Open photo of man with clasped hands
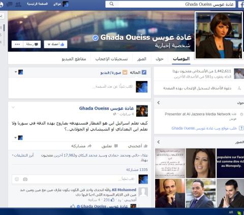This screenshot has height=215, width=244. [x=230, y=193]
